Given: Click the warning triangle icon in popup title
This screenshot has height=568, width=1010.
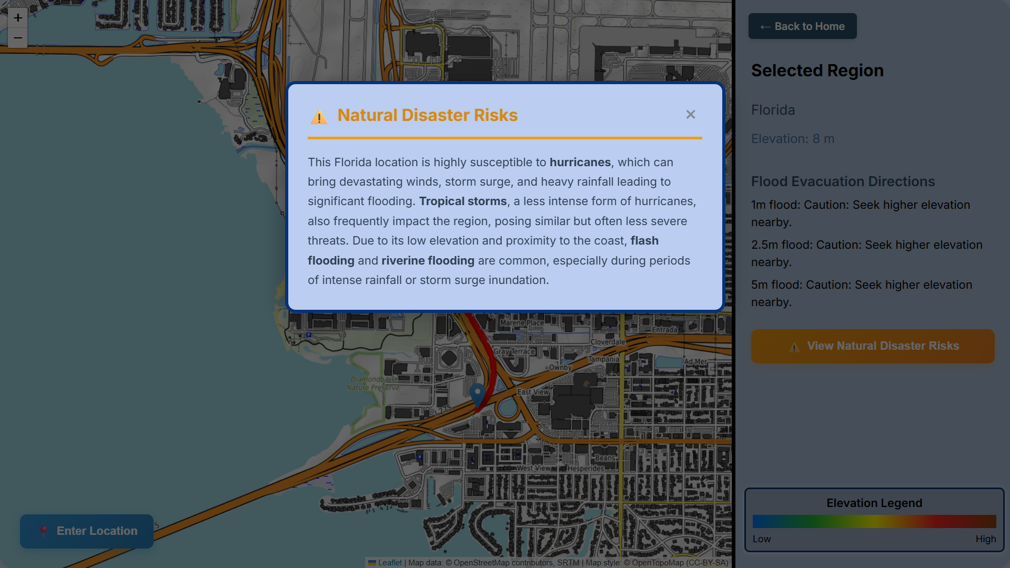Looking at the screenshot, I should tap(319, 117).
